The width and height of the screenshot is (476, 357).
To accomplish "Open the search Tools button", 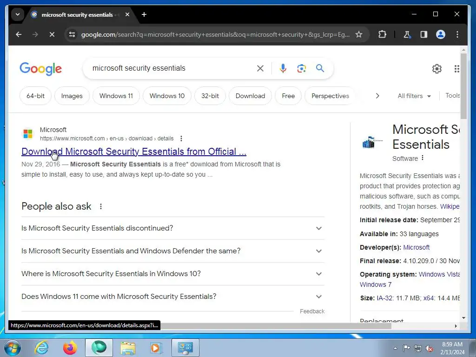I will (x=452, y=96).
